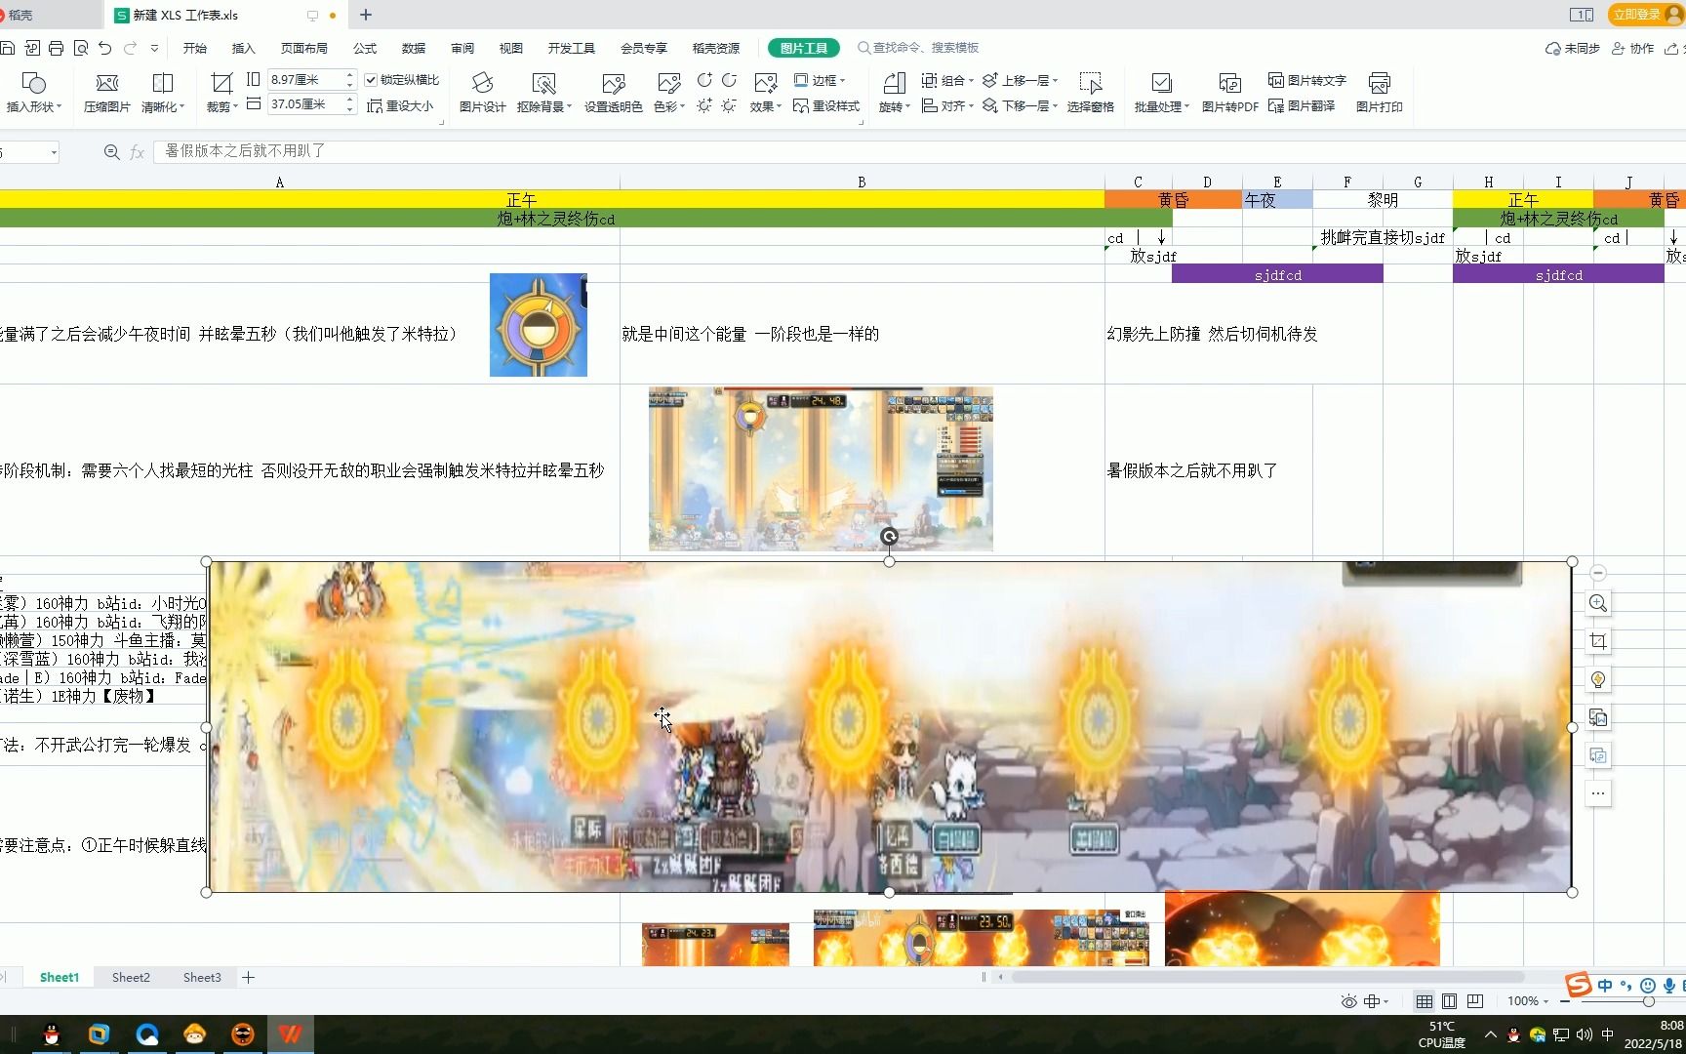The height and width of the screenshot is (1054, 1686).
Task: Add a new worksheet with plus button
Action: point(249,977)
